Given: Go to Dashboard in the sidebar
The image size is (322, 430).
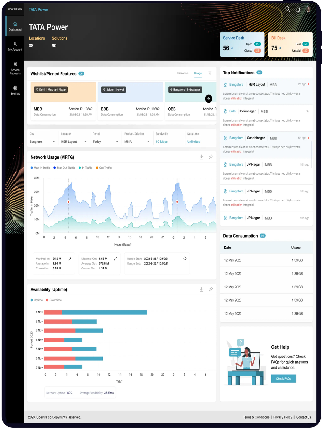Looking at the screenshot, I should pos(15,26).
